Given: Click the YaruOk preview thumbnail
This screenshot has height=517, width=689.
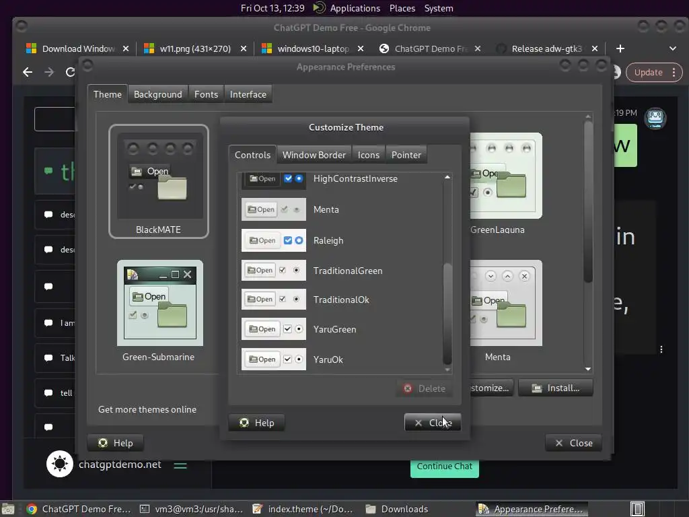Looking at the screenshot, I should coord(274,359).
